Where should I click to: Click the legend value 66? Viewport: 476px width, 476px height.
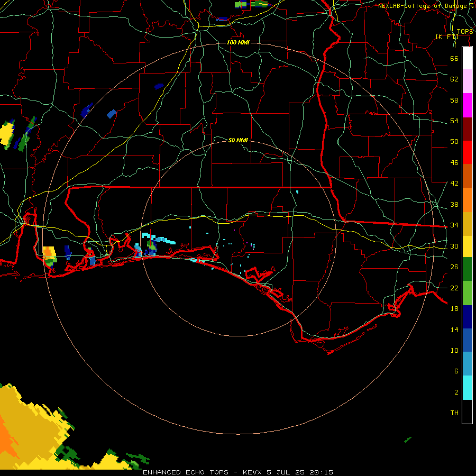[454, 58]
